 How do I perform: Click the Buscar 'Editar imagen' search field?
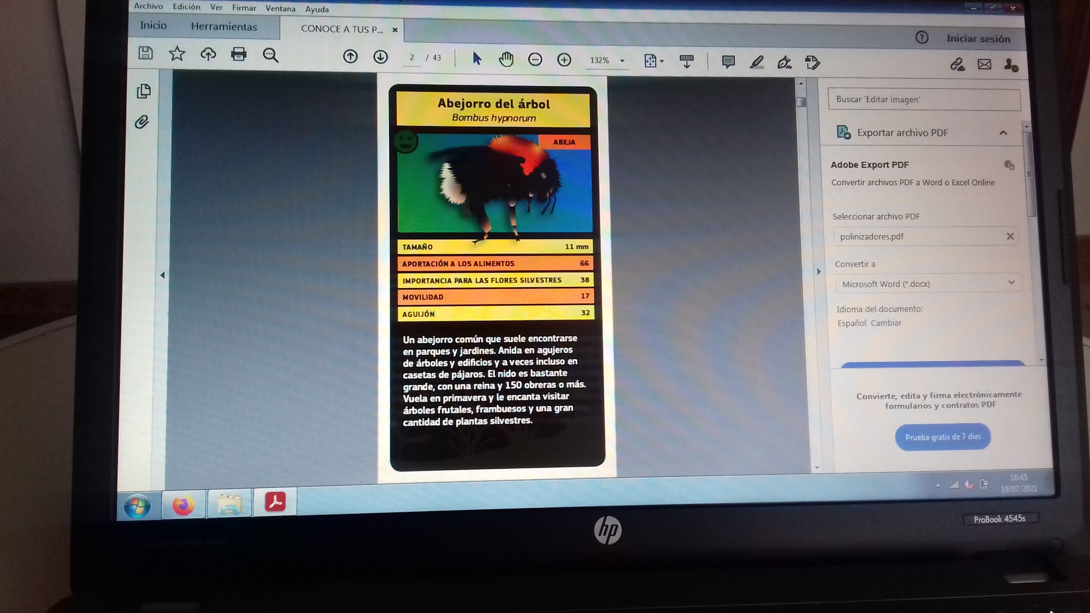(x=924, y=100)
